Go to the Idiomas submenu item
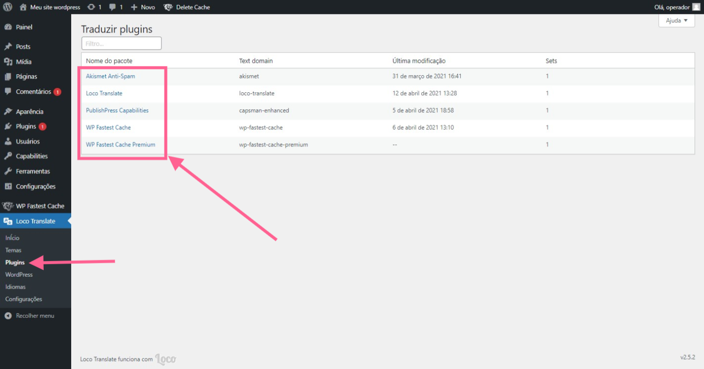Viewport: 704px width, 369px height. [16, 287]
